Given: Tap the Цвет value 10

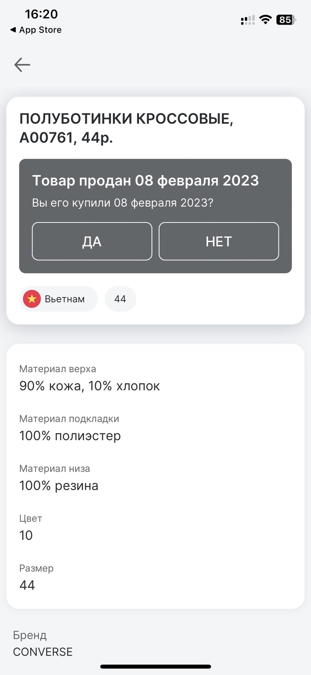Looking at the screenshot, I should pos(26,535).
